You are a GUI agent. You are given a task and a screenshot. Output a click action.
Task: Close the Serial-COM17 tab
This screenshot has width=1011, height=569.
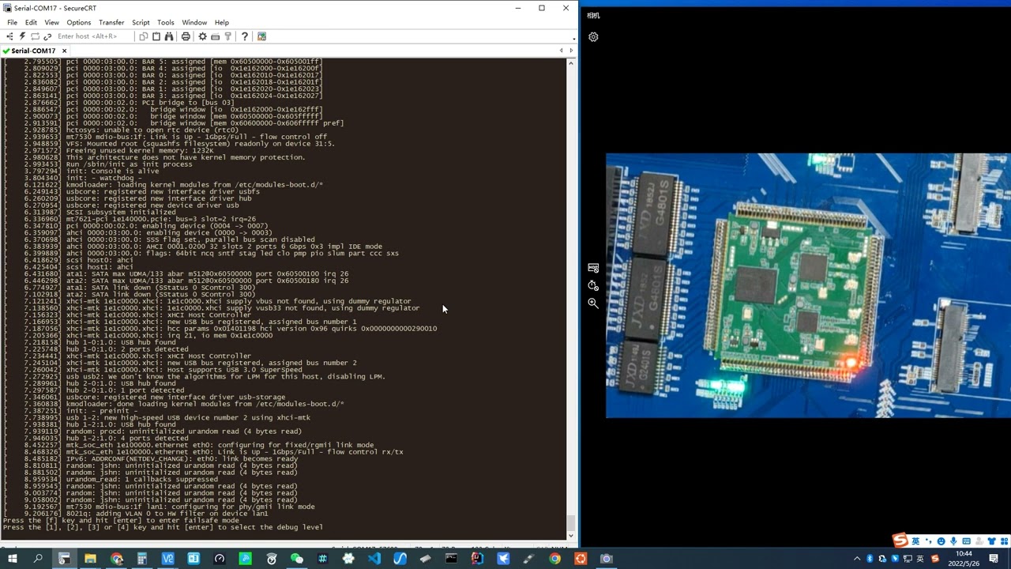64,51
